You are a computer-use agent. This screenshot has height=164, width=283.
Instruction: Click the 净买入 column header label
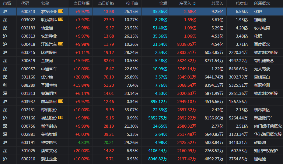(x=185, y=3)
